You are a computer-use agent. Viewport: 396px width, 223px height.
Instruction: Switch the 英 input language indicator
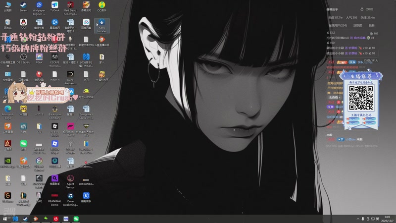(x=377, y=219)
